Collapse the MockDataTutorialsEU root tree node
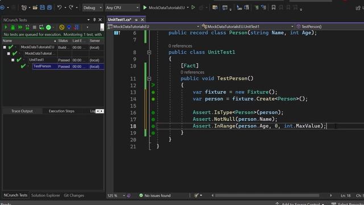 coord(5,47)
